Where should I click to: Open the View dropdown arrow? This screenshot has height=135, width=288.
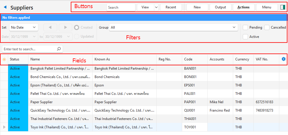(156, 7)
